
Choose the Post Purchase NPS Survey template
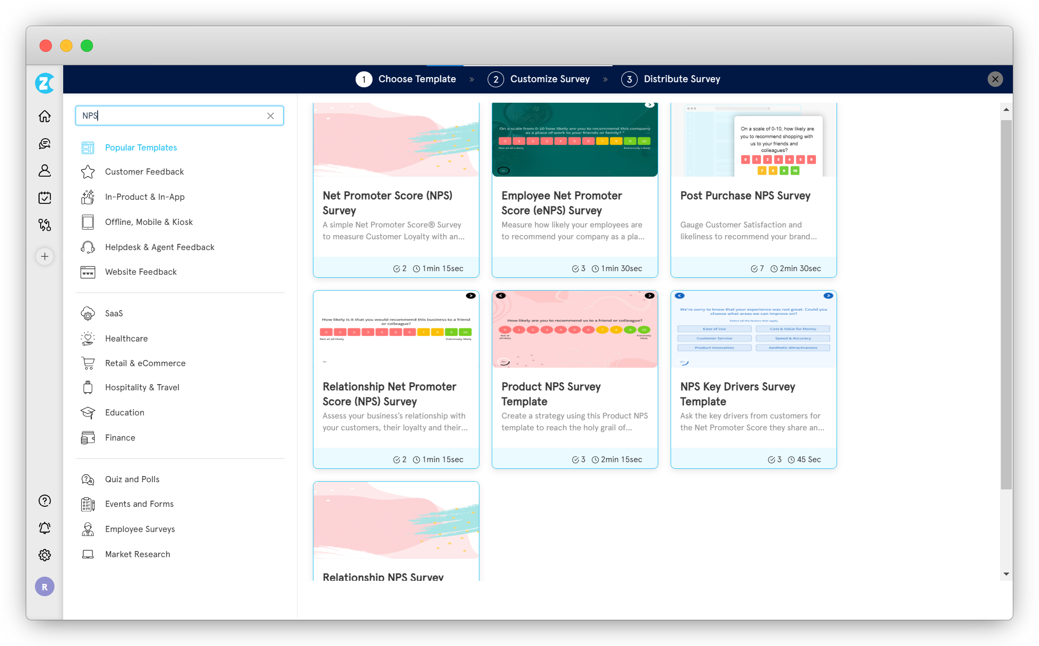tap(753, 195)
